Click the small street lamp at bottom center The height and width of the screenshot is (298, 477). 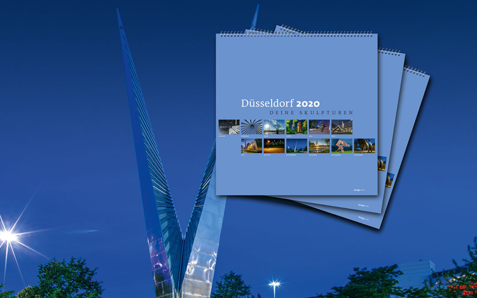tap(274, 284)
